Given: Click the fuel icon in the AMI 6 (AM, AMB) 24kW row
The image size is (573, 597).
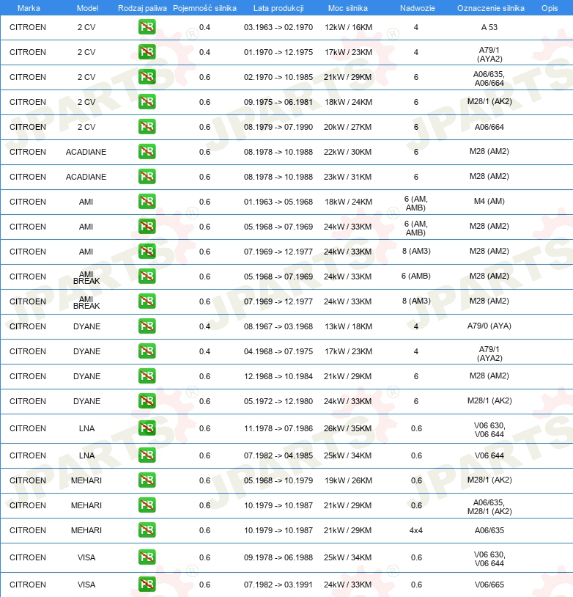Looking at the screenshot, I should [x=147, y=227].
